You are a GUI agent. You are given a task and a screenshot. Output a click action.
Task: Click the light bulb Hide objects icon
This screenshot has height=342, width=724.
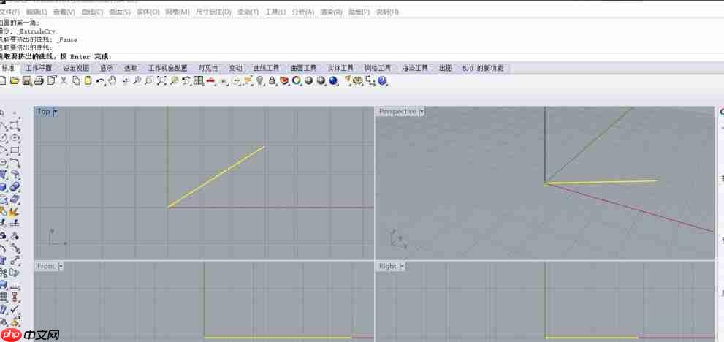click(x=260, y=81)
